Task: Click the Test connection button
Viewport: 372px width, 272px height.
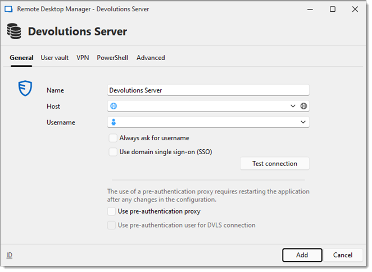Action: [x=275, y=164]
